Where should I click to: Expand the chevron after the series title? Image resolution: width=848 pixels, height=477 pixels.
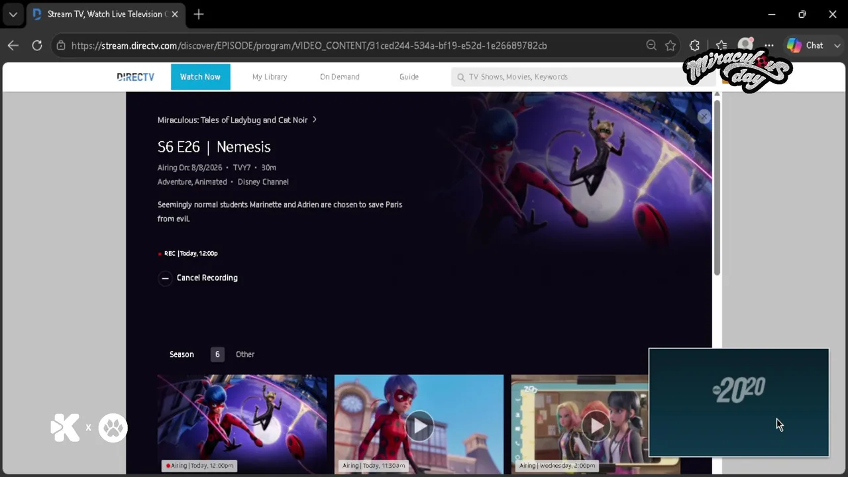pos(315,120)
